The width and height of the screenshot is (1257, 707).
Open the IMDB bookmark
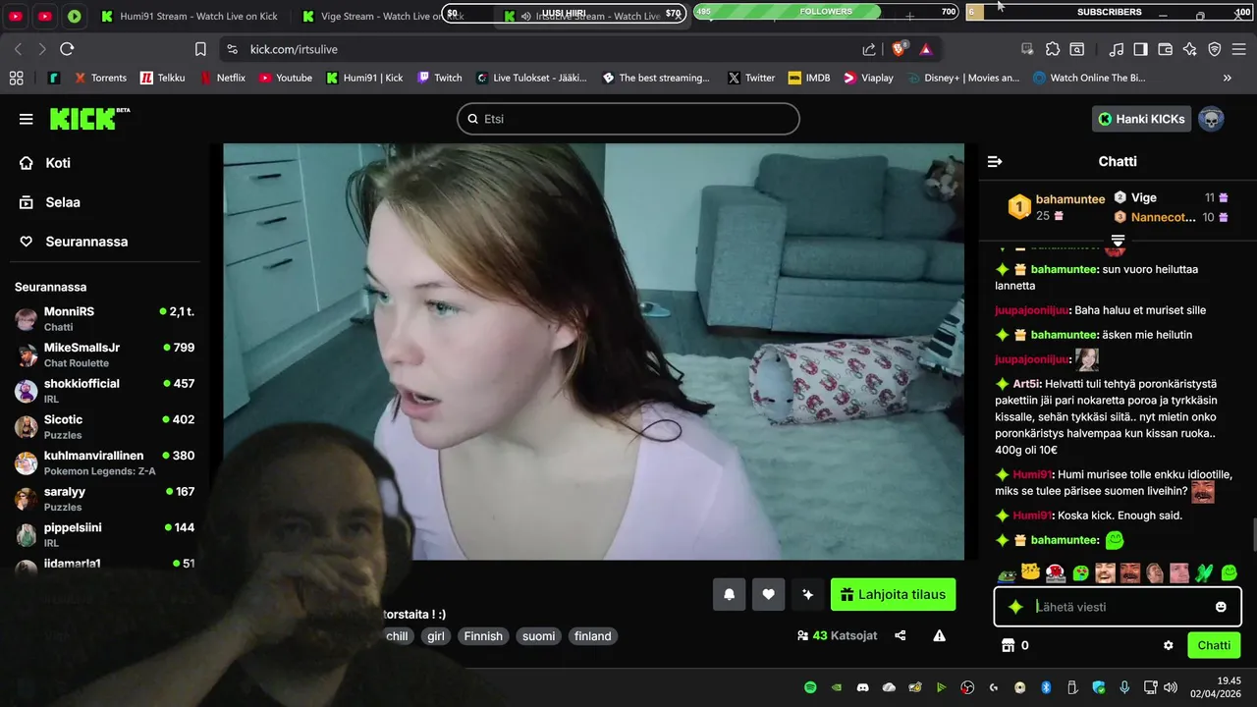(808, 78)
